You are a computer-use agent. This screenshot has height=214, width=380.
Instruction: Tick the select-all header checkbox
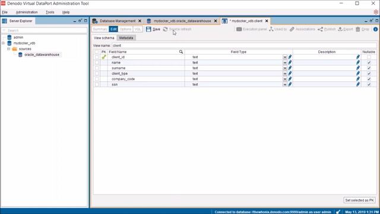(x=97, y=52)
